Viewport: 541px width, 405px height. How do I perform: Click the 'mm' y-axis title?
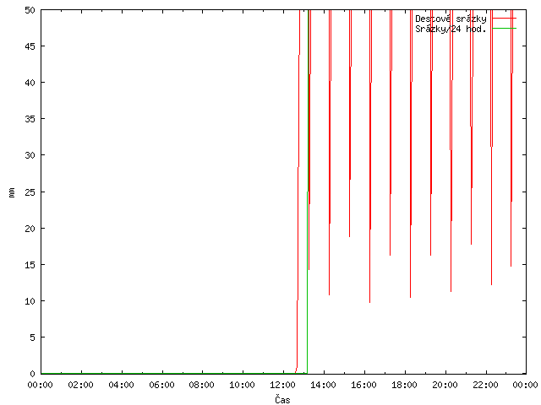coord(11,192)
